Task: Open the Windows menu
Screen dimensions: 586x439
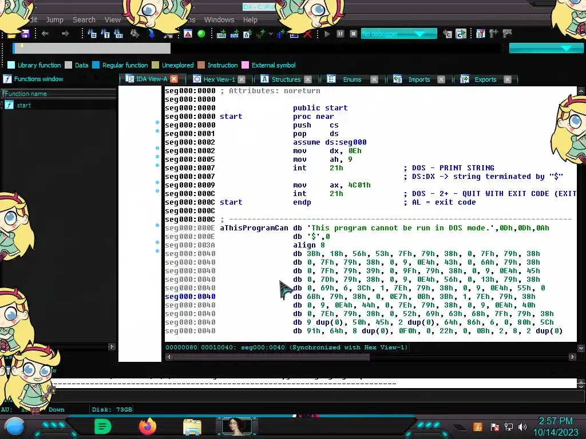Action: coord(219,20)
